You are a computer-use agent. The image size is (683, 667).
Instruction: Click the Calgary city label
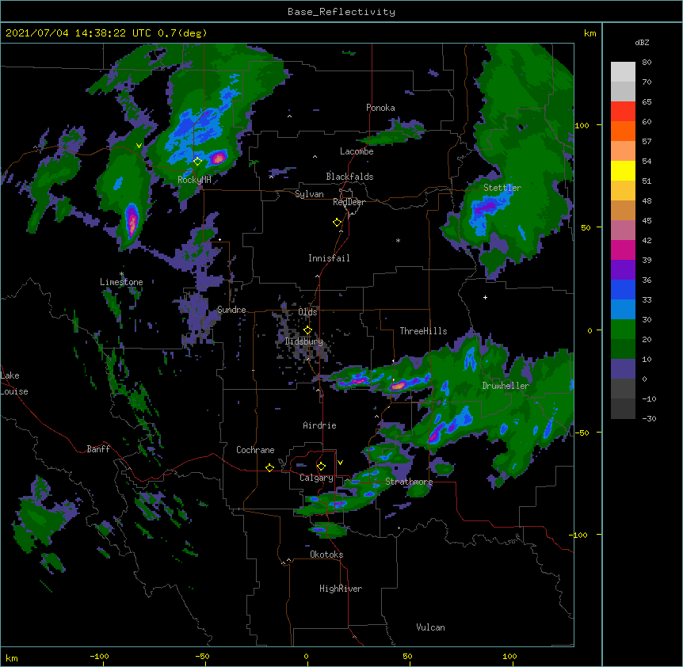316,478
